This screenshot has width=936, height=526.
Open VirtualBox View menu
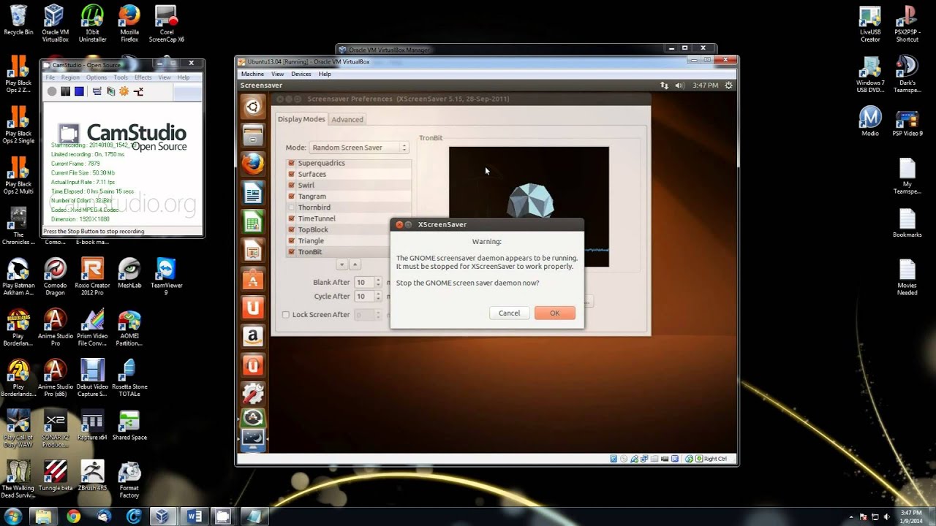coord(278,74)
